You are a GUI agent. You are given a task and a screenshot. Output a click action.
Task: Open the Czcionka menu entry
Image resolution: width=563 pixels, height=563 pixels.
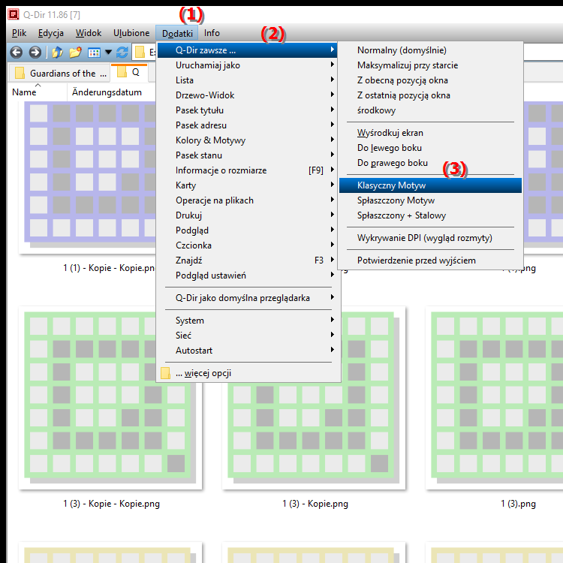pos(248,245)
